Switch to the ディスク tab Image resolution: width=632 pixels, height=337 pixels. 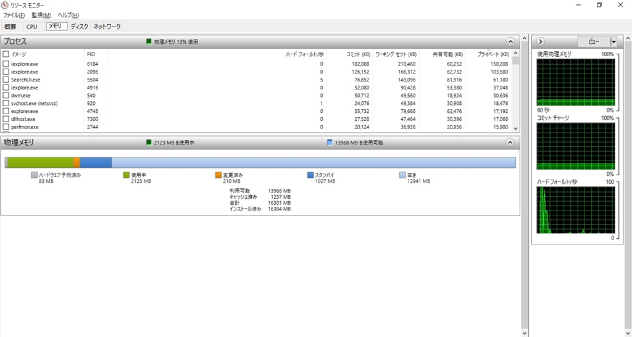point(80,27)
